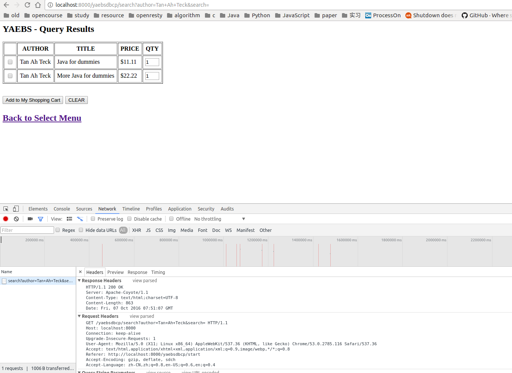Open the Response tab of the request
Image resolution: width=512 pixels, height=373 pixels.
137,272
